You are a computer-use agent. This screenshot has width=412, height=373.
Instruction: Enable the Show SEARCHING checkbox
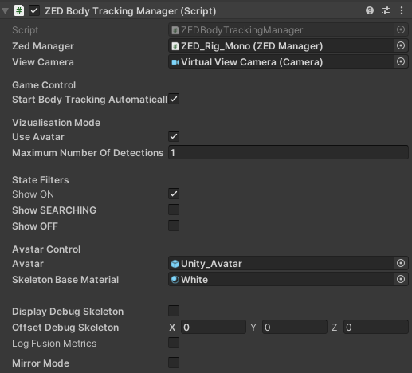coord(174,210)
